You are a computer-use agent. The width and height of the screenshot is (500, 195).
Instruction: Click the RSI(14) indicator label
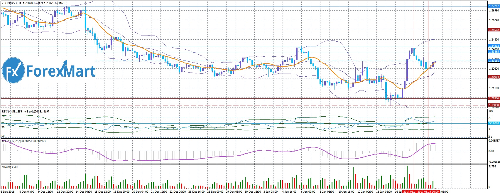(7, 112)
